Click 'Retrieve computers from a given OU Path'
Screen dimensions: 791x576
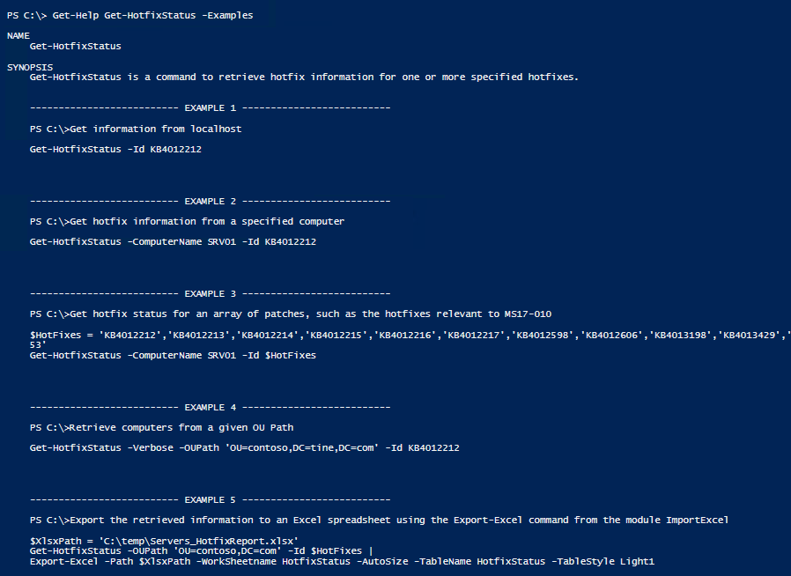181,428
